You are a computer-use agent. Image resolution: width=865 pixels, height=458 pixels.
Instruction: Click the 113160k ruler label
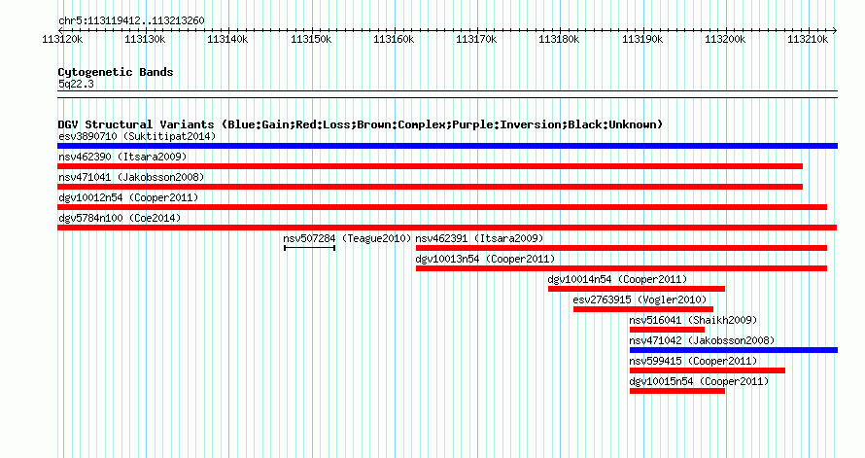pyautogui.click(x=394, y=39)
